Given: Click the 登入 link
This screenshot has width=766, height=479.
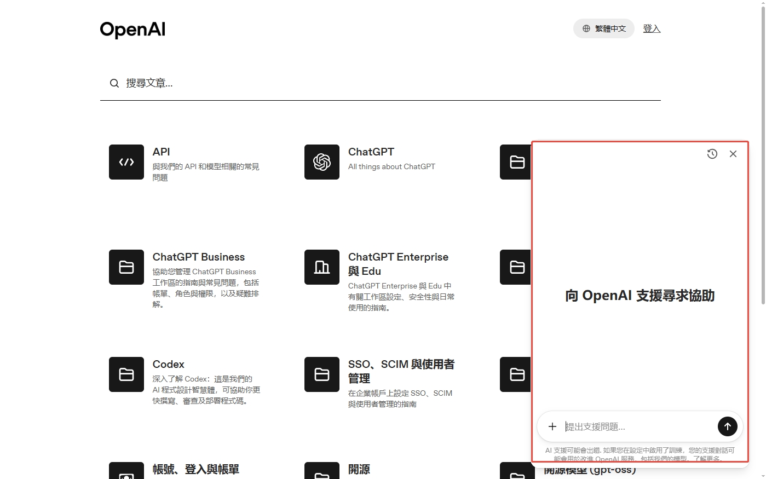Looking at the screenshot, I should click(x=652, y=28).
